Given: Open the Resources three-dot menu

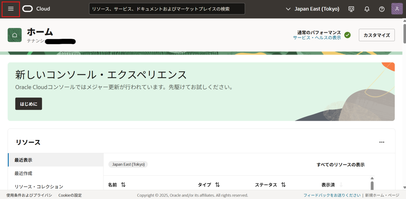Looking at the screenshot, I should tap(382, 142).
